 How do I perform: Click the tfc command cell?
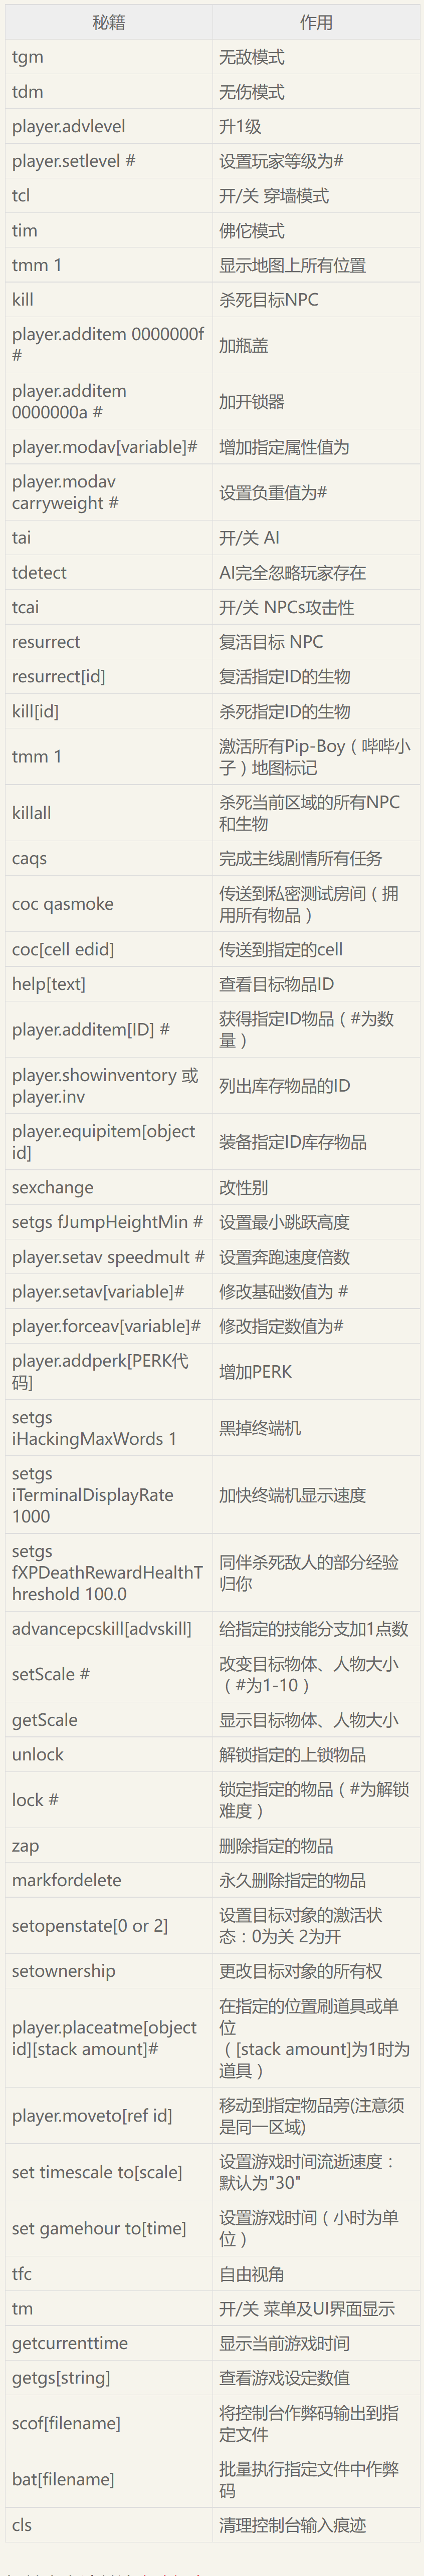(x=108, y=2274)
